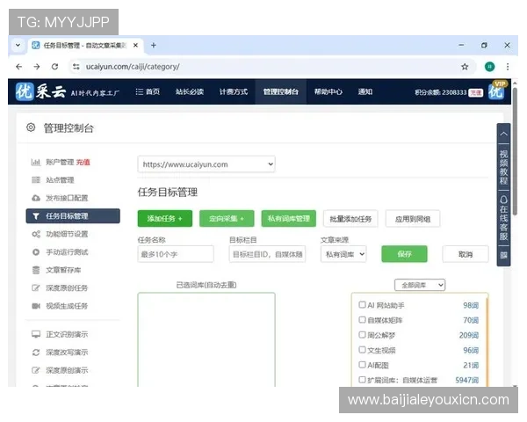This screenshot has height=422, width=527.
Task: Click the 文章暂存库 database icon
Action: point(36,270)
